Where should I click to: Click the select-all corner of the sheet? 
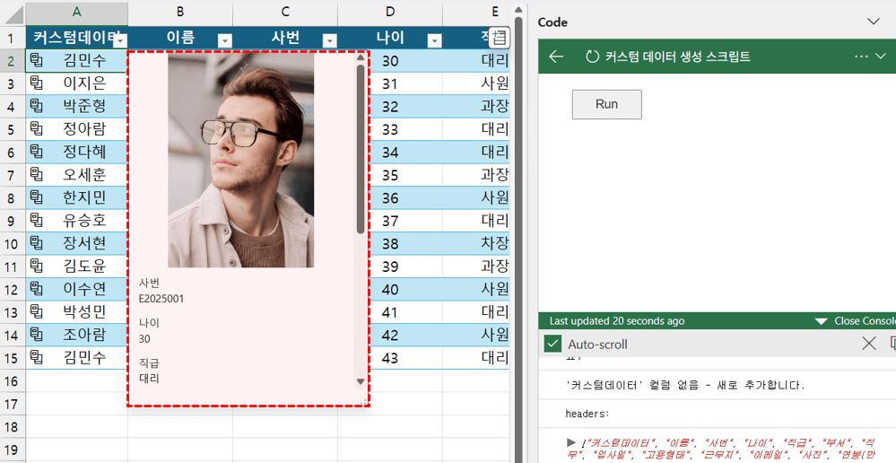coord(13,13)
